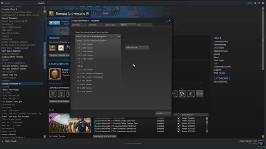Viewport: 266px width, 149px height.
Task: Select beta 1.9.2 - Old Version
Action: 98,91
